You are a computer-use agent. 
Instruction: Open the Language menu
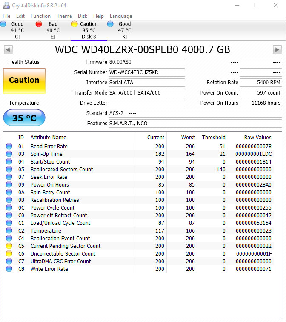pos(121,16)
